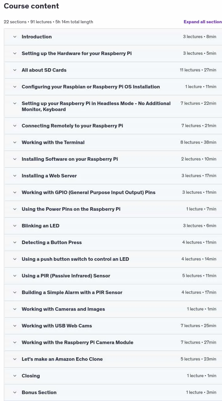The image size is (222, 401).
Task: Open Working with GPIO Pins section title
Action: click(88, 192)
